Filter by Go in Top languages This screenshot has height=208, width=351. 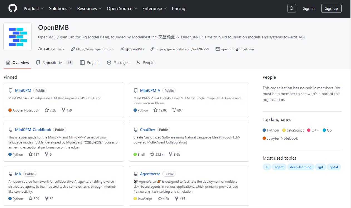coord(327,130)
